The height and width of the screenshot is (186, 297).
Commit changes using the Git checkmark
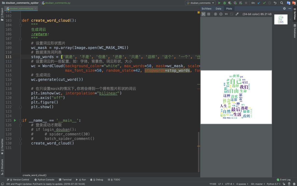(264, 3)
